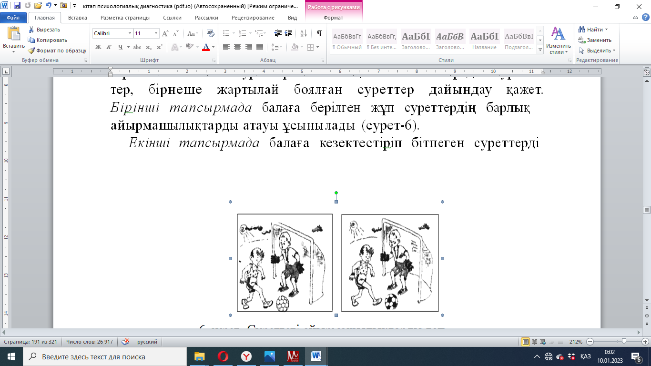Screen dimensions: 651x366
Task: Open the Разметка страницы tab
Action: (x=125, y=18)
